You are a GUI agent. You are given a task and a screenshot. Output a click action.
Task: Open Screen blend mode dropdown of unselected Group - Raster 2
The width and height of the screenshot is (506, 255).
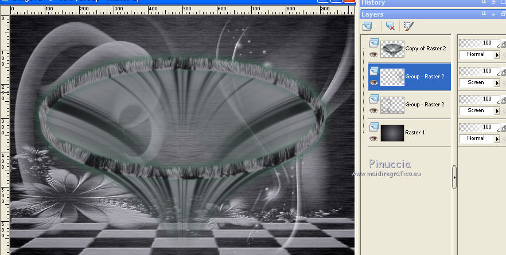click(497, 111)
